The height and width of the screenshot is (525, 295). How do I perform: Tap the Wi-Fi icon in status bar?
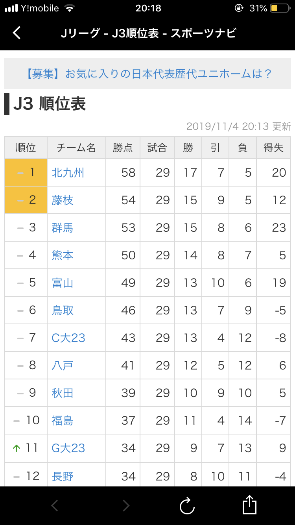click(x=70, y=8)
